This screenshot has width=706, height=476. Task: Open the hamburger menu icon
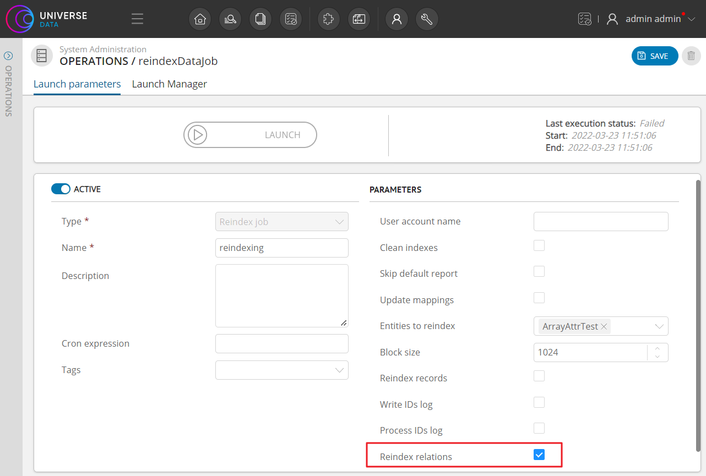(x=138, y=19)
